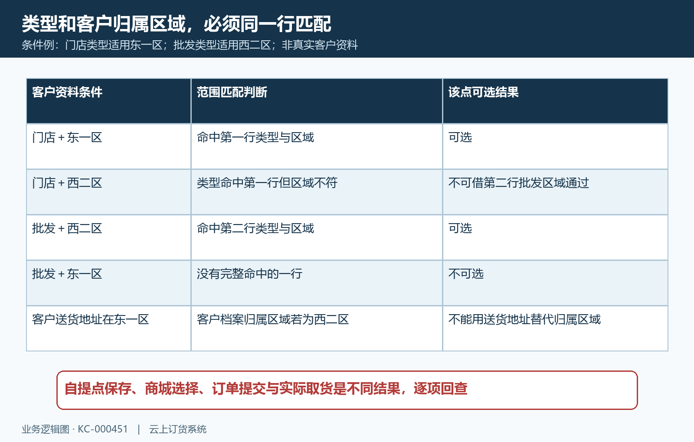This screenshot has width=694, height=442.
Task: Select the cell 命中第一行类型与区域
Action: pyautogui.click(x=317, y=146)
